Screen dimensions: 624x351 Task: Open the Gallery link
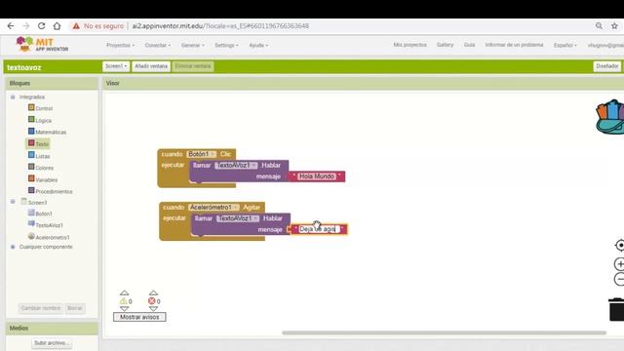pyautogui.click(x=445, y=45)
